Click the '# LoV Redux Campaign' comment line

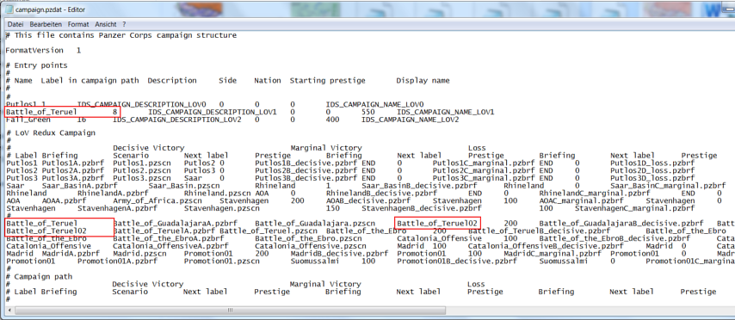[51, 133]
